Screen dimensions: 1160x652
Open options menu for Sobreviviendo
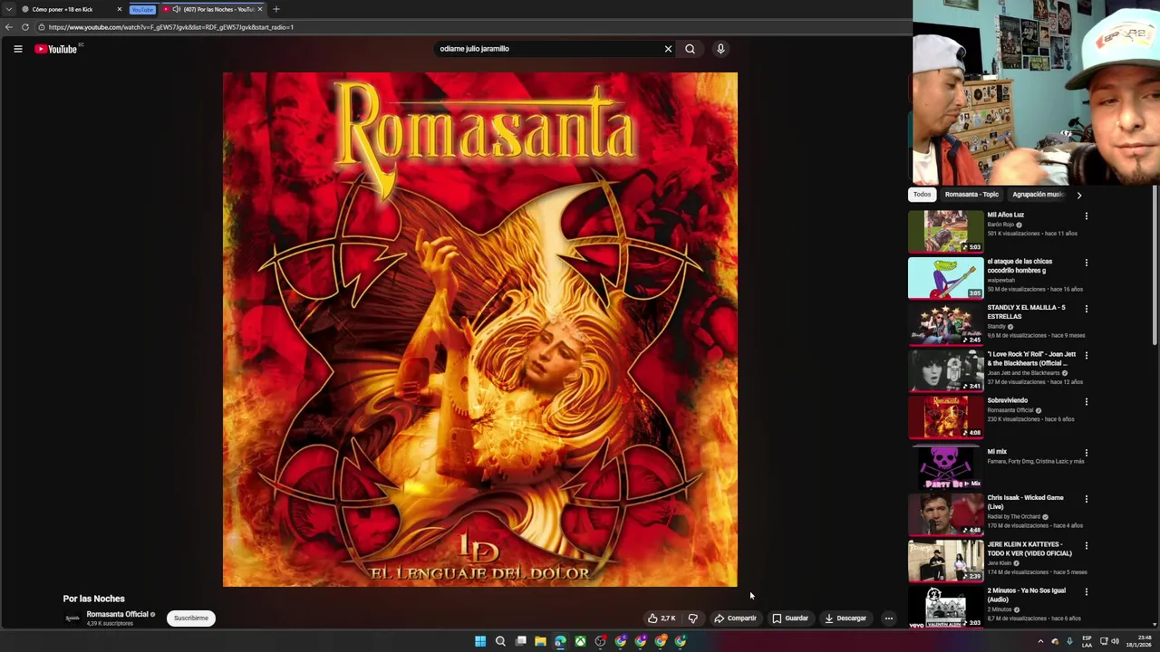[x=1086, y=402]
